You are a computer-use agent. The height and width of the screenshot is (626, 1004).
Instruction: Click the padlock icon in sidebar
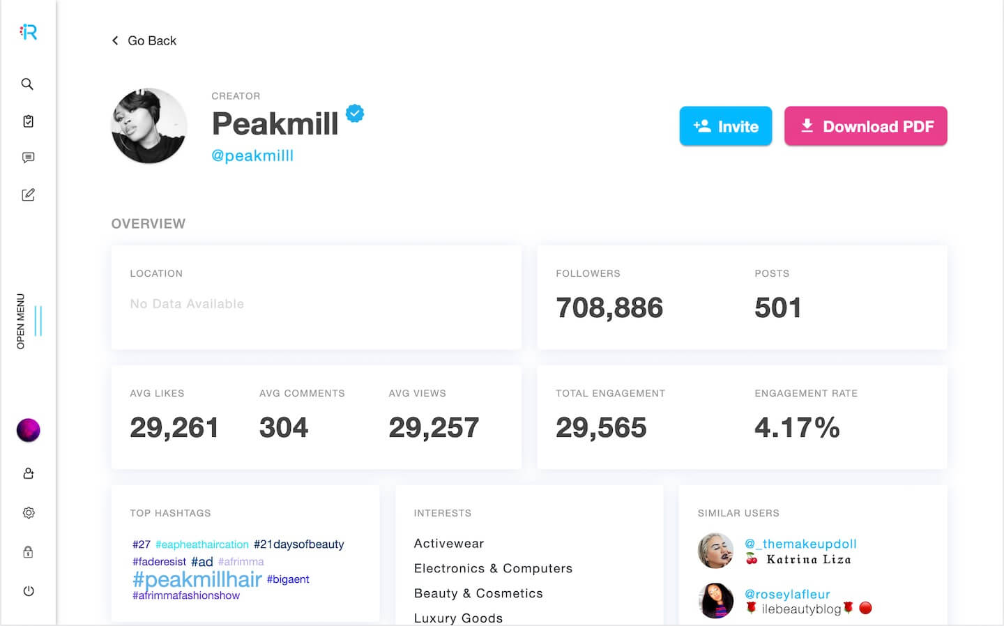28,551
